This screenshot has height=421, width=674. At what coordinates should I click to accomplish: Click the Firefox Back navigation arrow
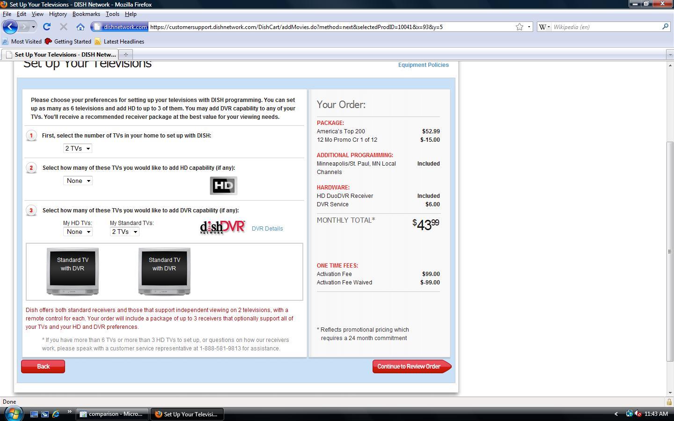[10, 27]
